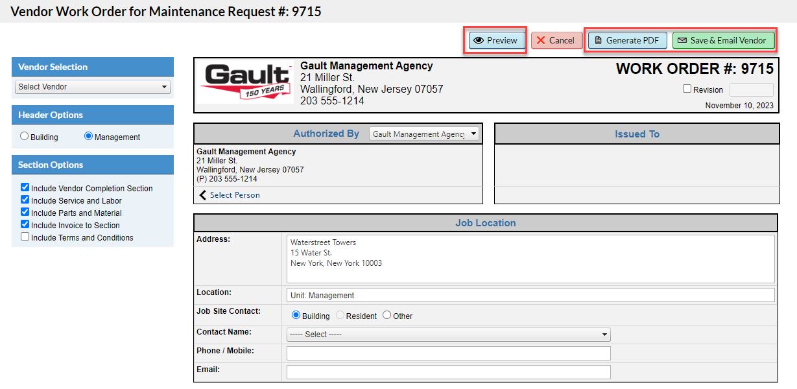797x389 pixels.
Task: Click the Issued To section header
Action: (637, 134)
